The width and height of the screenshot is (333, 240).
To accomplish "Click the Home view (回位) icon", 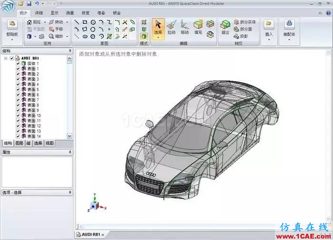I will point(29,22).
